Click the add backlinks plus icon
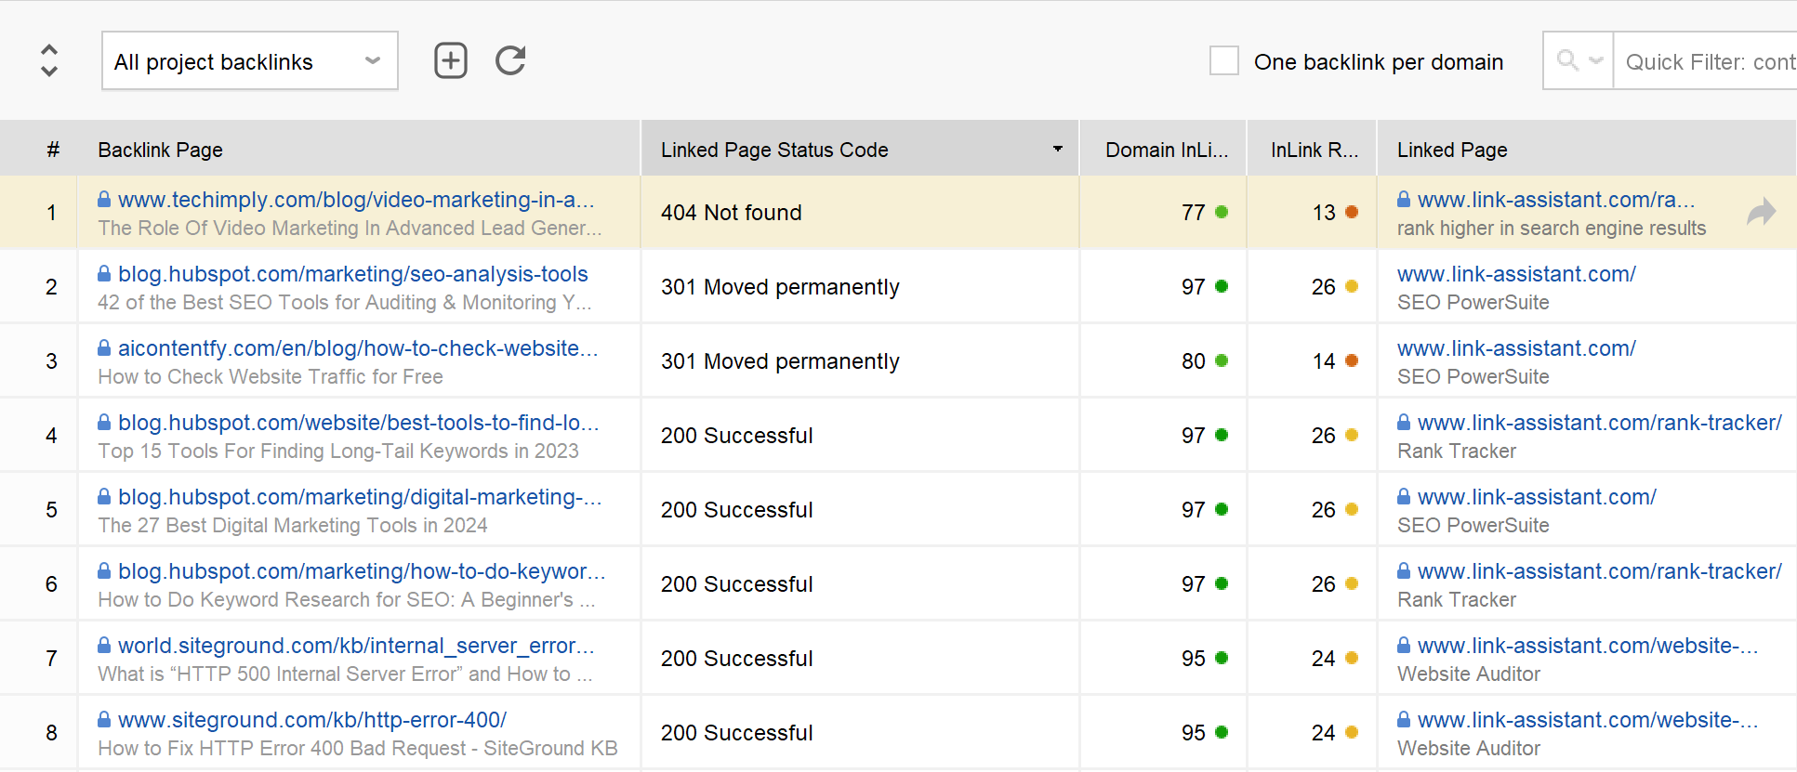 [451, 60]
